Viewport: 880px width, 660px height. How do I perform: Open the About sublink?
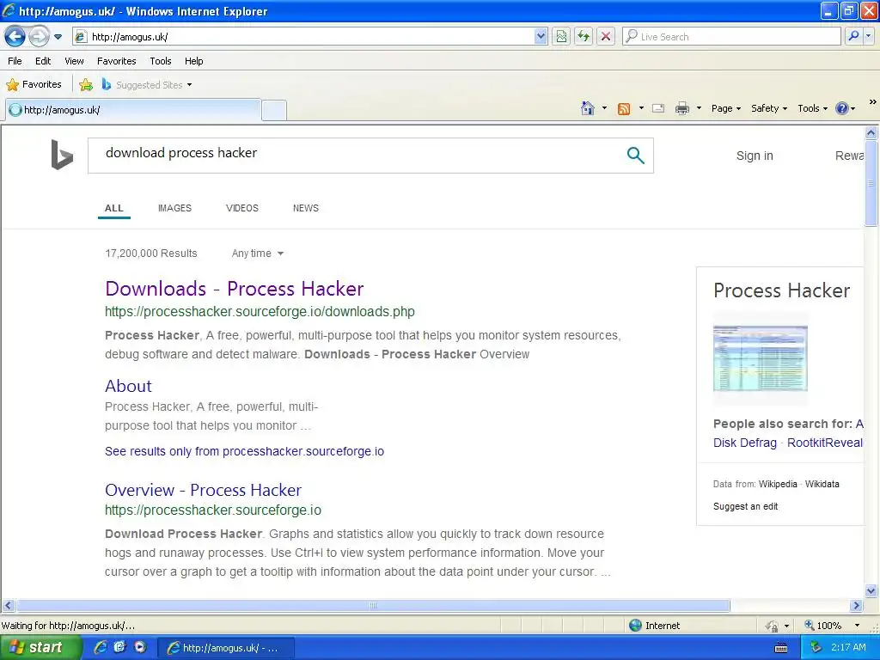[128, 386]
